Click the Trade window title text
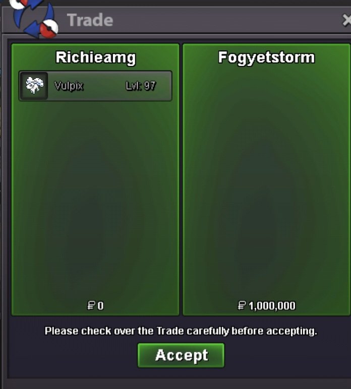The height and width of the screenshot is (389, 351). 90,20
